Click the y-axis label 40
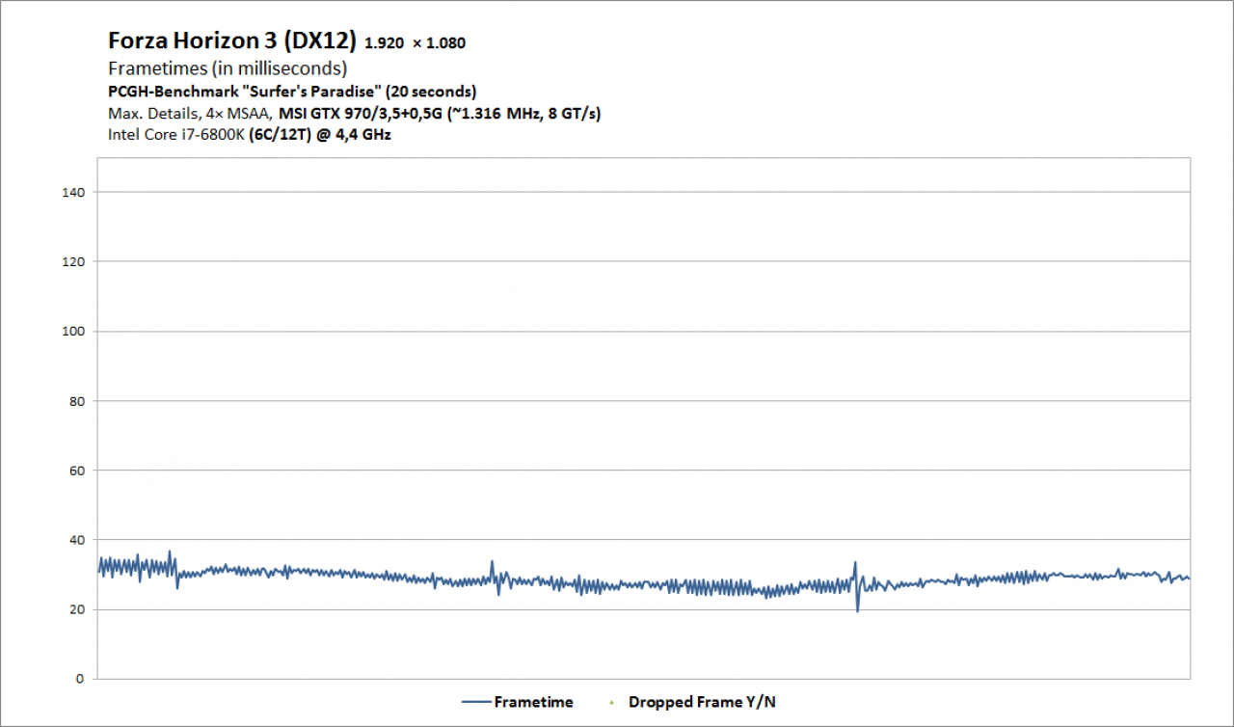 78,540
